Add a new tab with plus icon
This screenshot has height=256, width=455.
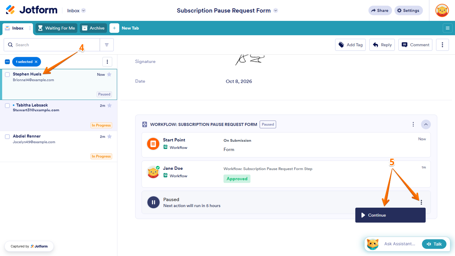click(x=114, y=28)
